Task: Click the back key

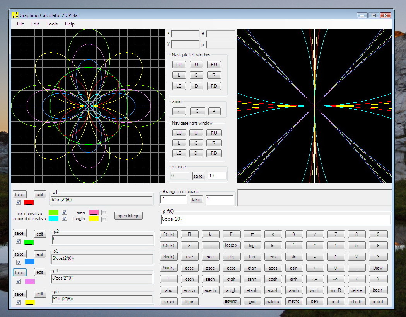Action: 378,290
